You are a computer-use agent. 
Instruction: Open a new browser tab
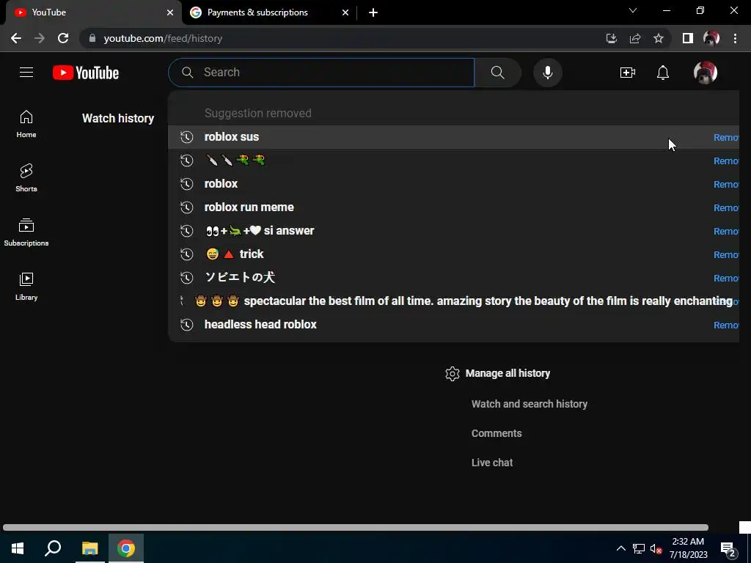pyautogui.click(x=373, y=12)
